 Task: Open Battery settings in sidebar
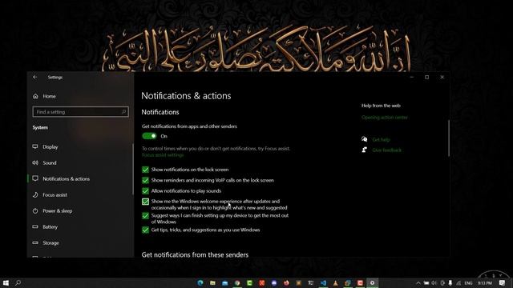50,227
